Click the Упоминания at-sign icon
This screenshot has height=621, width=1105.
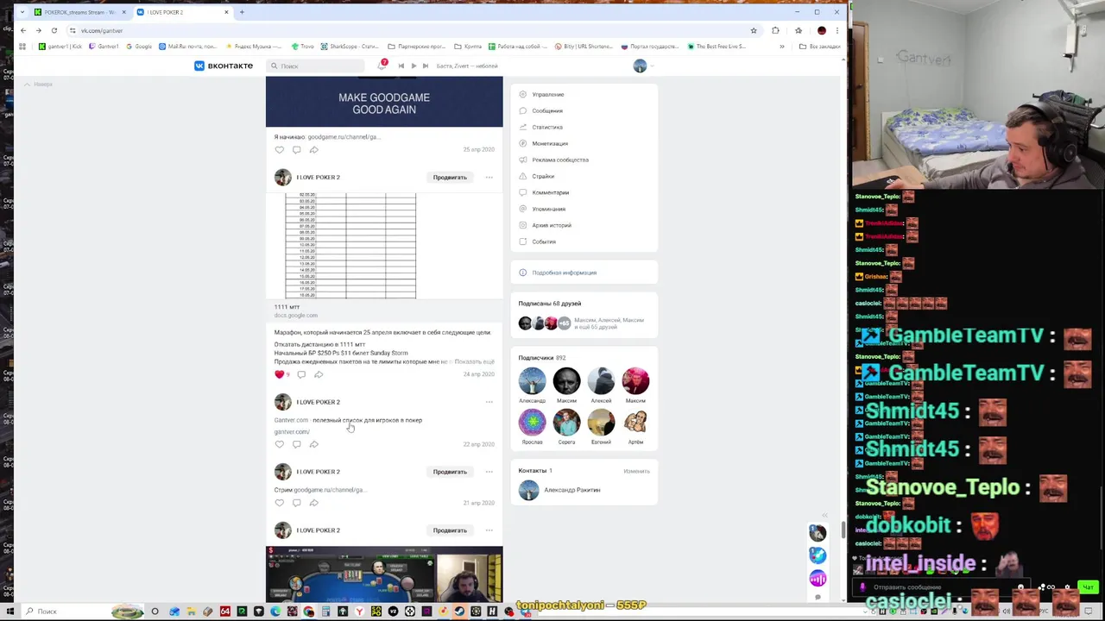(x=523, y=210)
